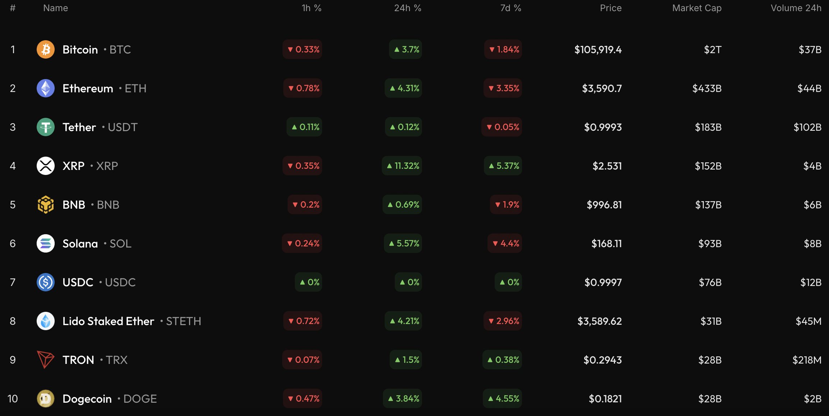Open the Bitcoin name link
829x416 pixels.
pos(80,50)
